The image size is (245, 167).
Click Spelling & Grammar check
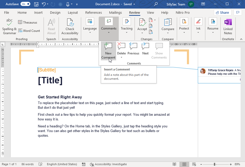point(10,26)
